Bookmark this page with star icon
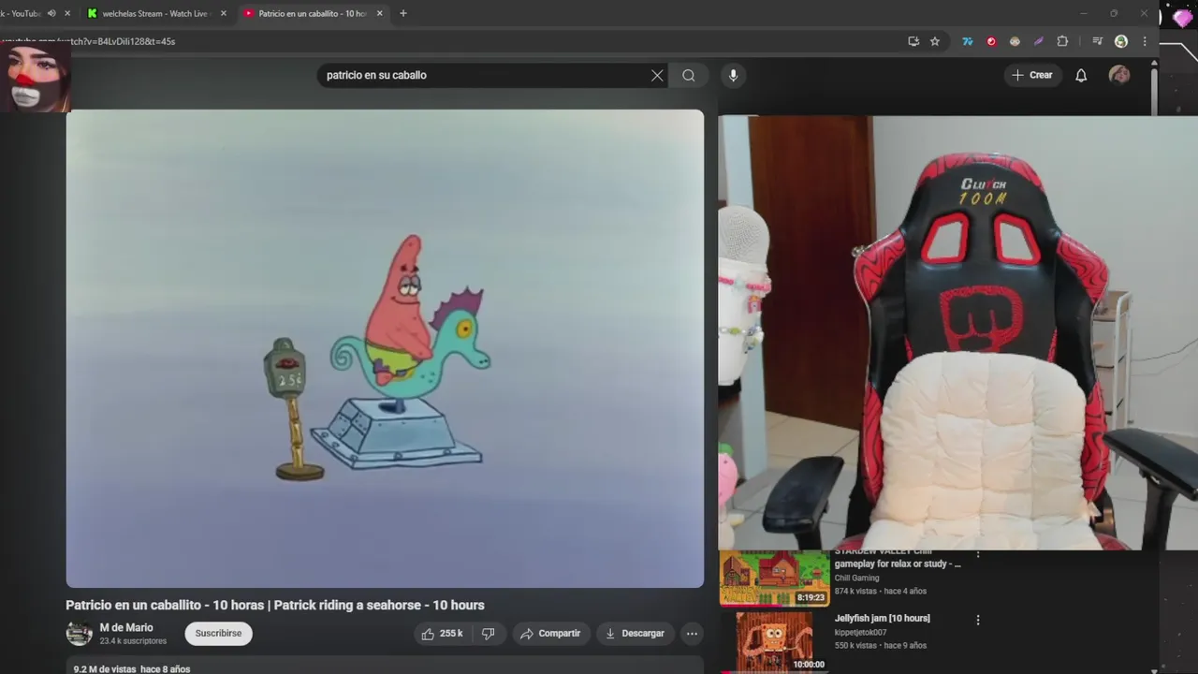The image size is (1198, 674). 935,41
